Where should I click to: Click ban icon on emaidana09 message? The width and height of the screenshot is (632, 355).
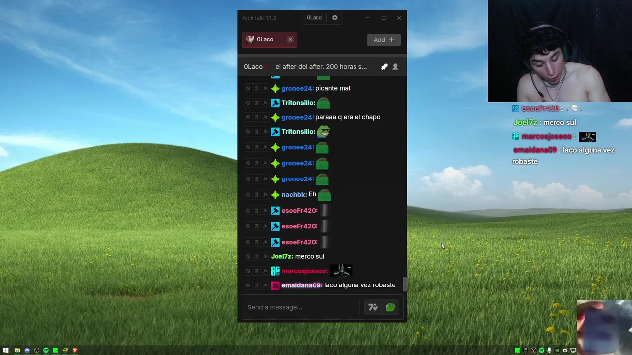(x=248, y=285)
